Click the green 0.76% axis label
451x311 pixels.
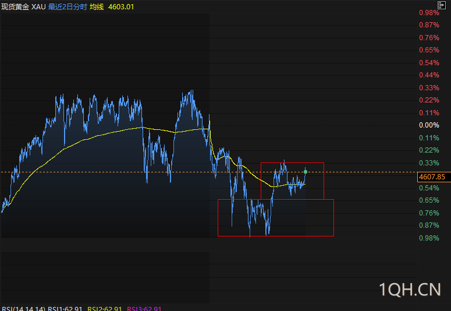(x=429, y=213)
